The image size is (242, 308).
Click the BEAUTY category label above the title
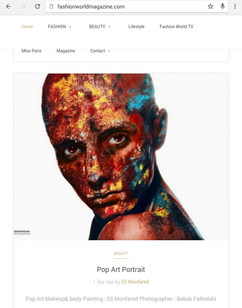tap(121, 254)
